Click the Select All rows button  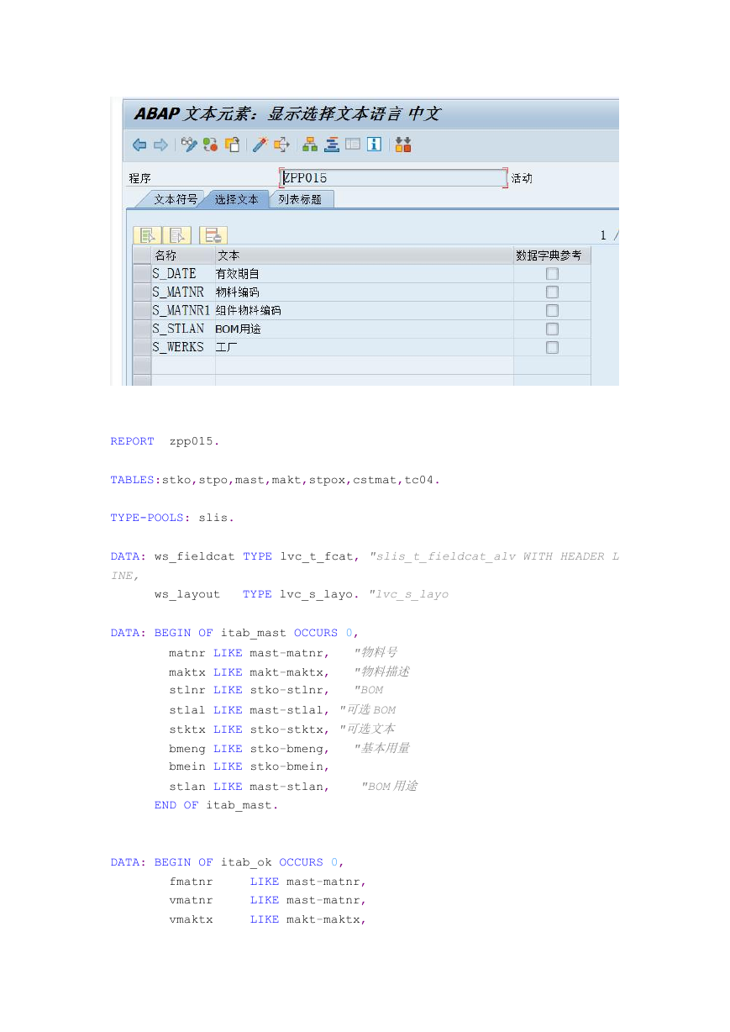pos(147,235)
